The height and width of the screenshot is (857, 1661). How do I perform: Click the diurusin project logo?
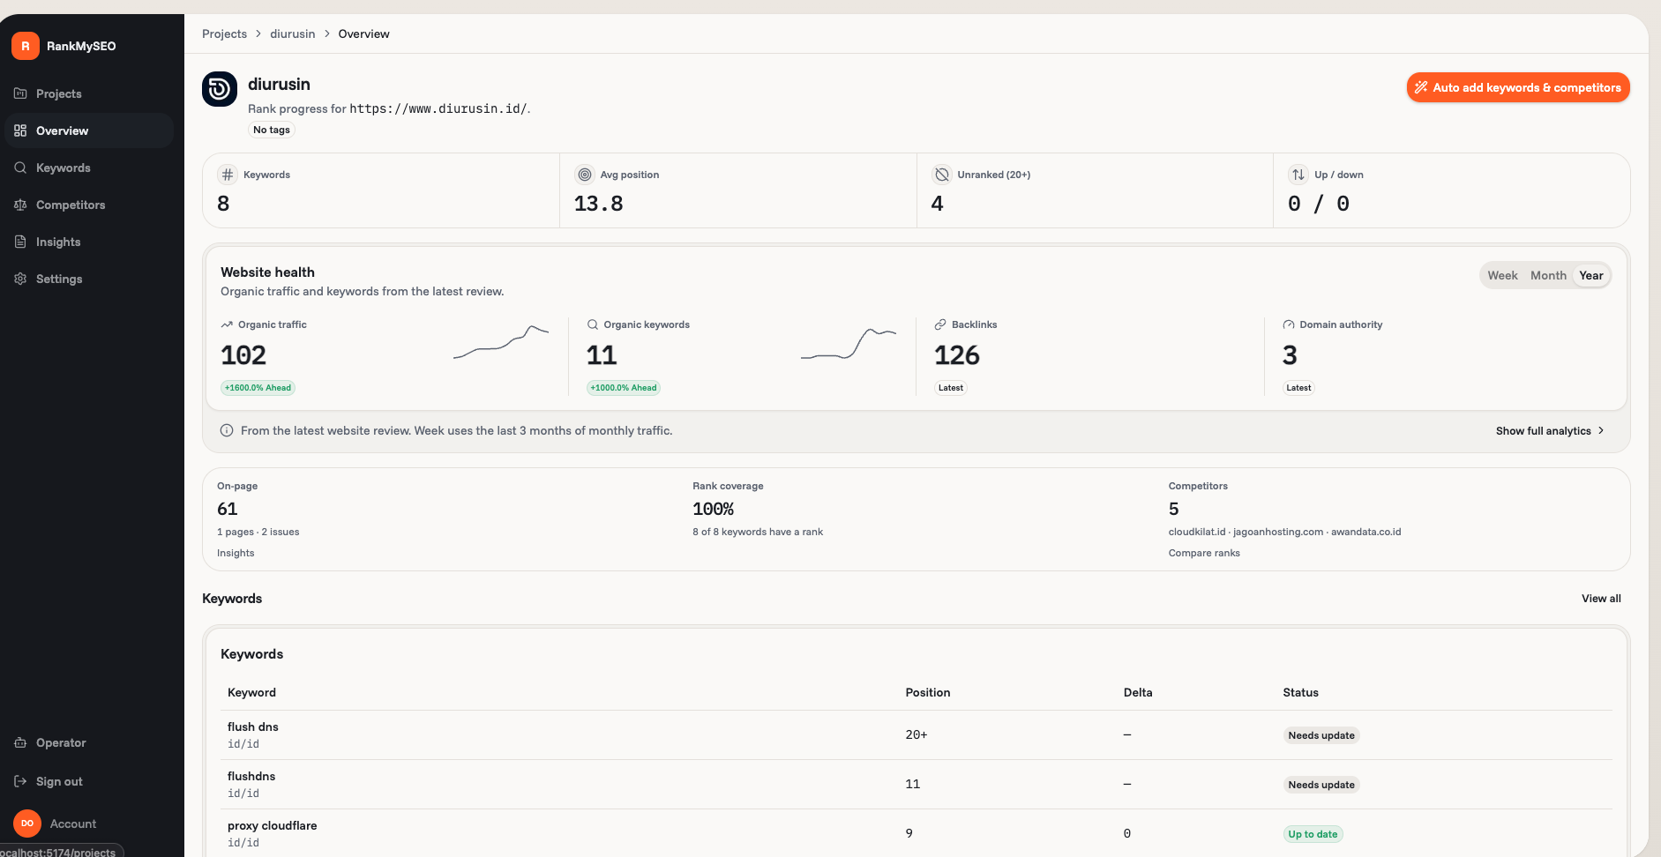click(220, 89)
